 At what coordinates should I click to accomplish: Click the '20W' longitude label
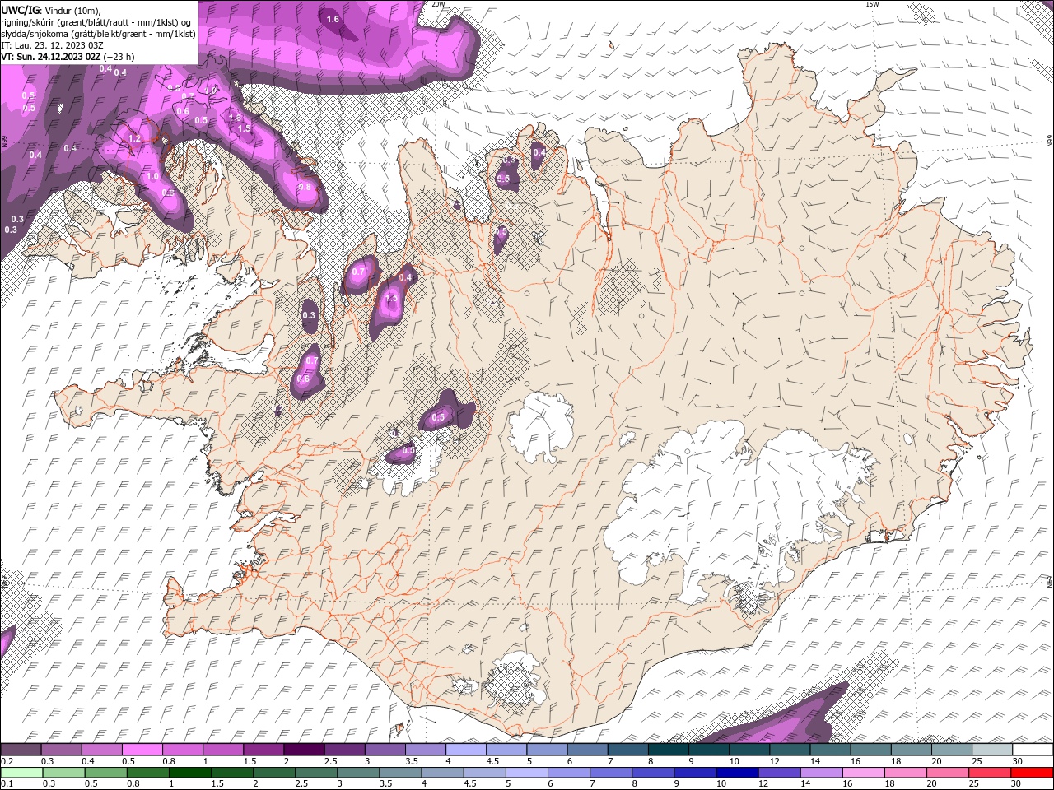[438, 4]
